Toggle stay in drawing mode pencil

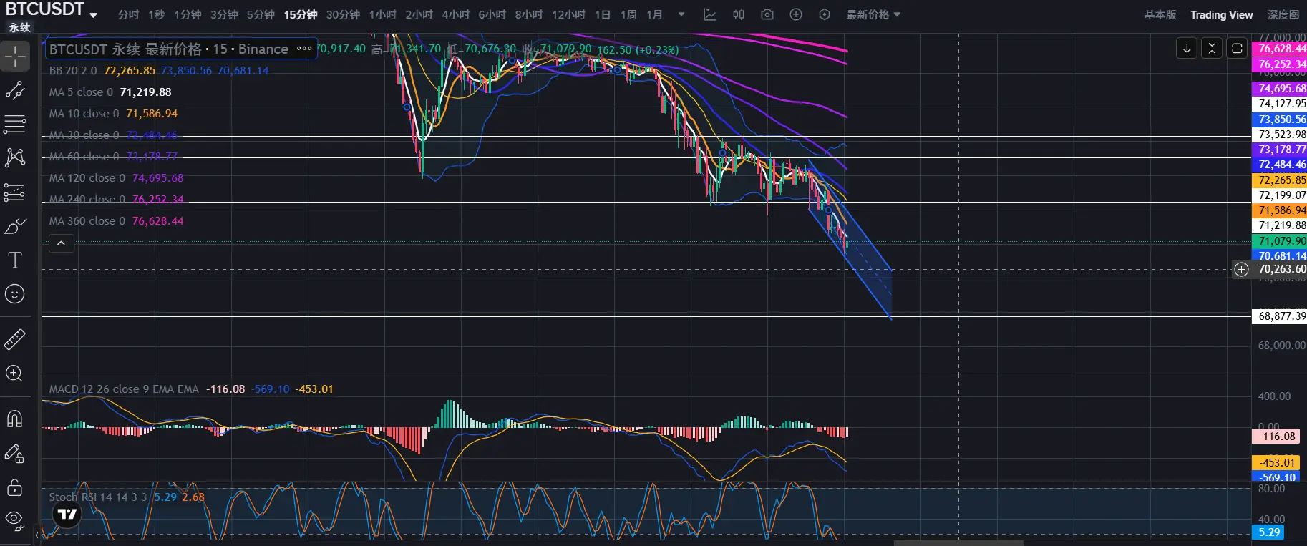[x=15, y=453]
